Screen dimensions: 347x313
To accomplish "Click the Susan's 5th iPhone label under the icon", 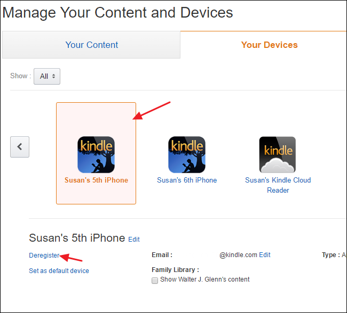I will click(x=96, y=180).
